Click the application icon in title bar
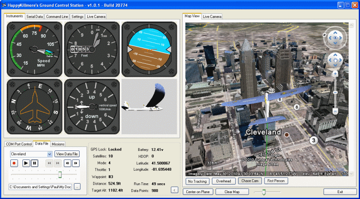 [4, 5]
